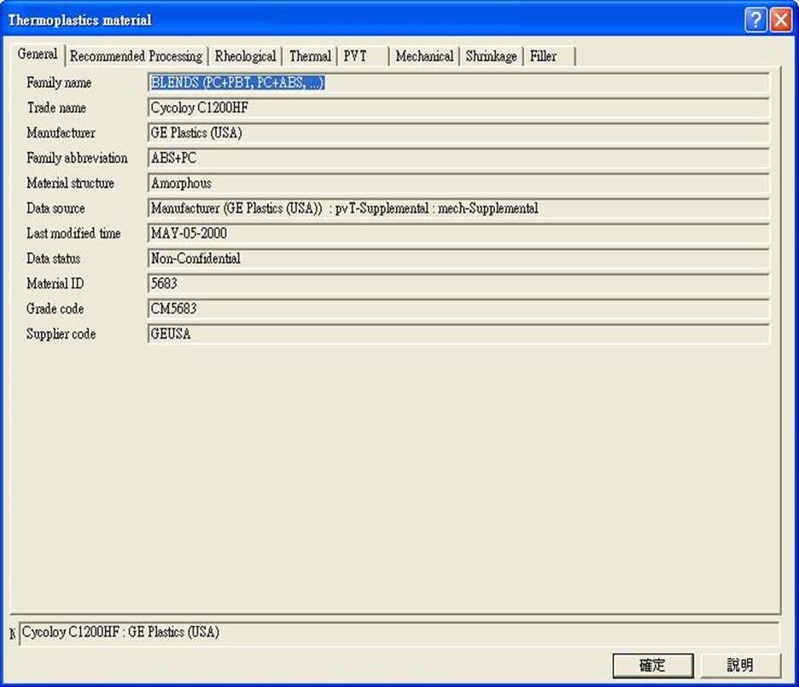Screen dimensions: 799x687
Task: Click the Data source label
Action: coord(55,208)
